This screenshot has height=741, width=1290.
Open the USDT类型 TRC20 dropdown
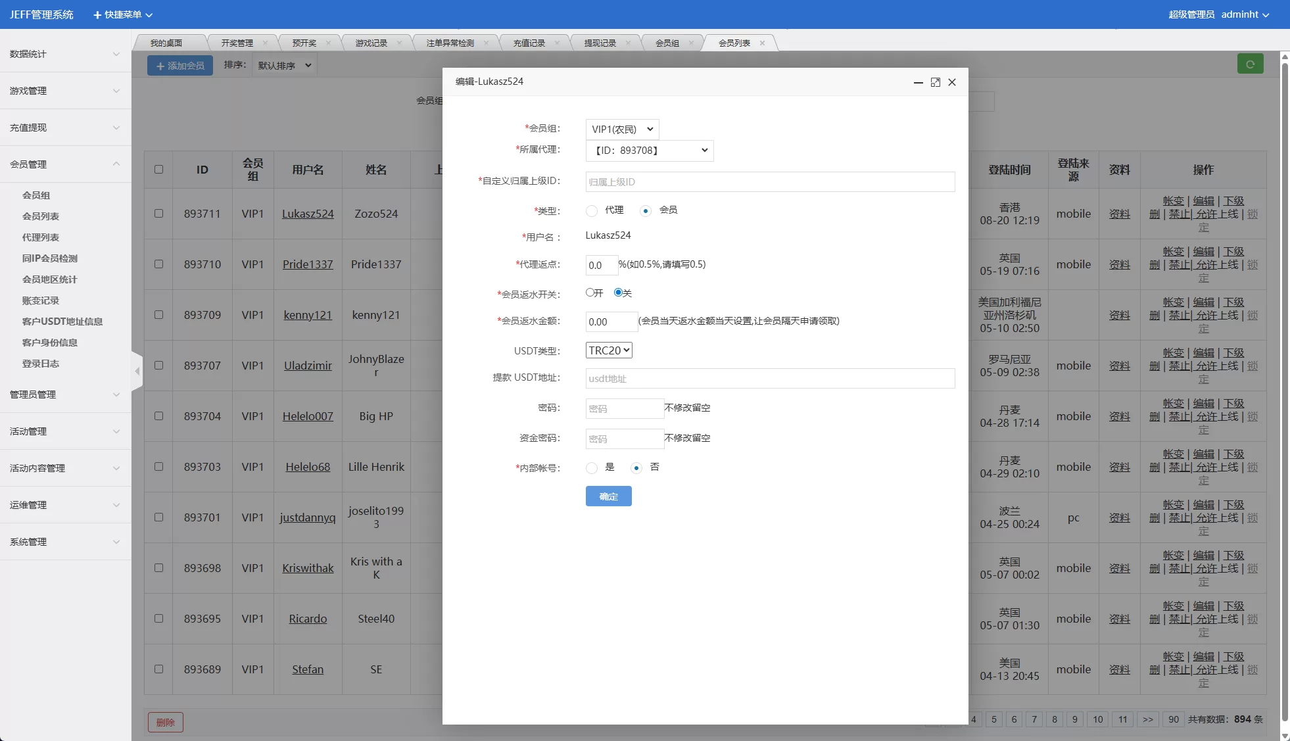pos(609,350)
